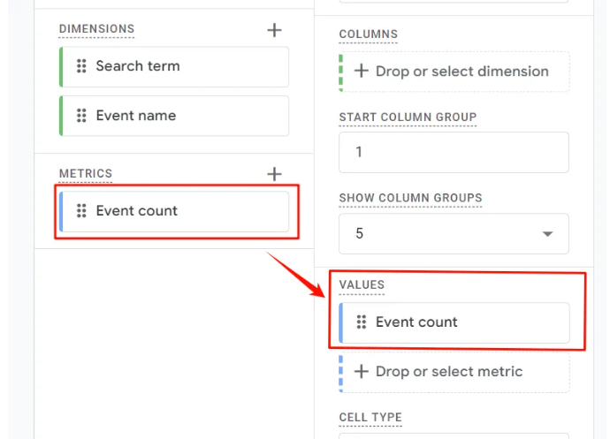Screen dimensions: 610x439
Task: Click the Start Column Group input field
Action: (454, 152)
